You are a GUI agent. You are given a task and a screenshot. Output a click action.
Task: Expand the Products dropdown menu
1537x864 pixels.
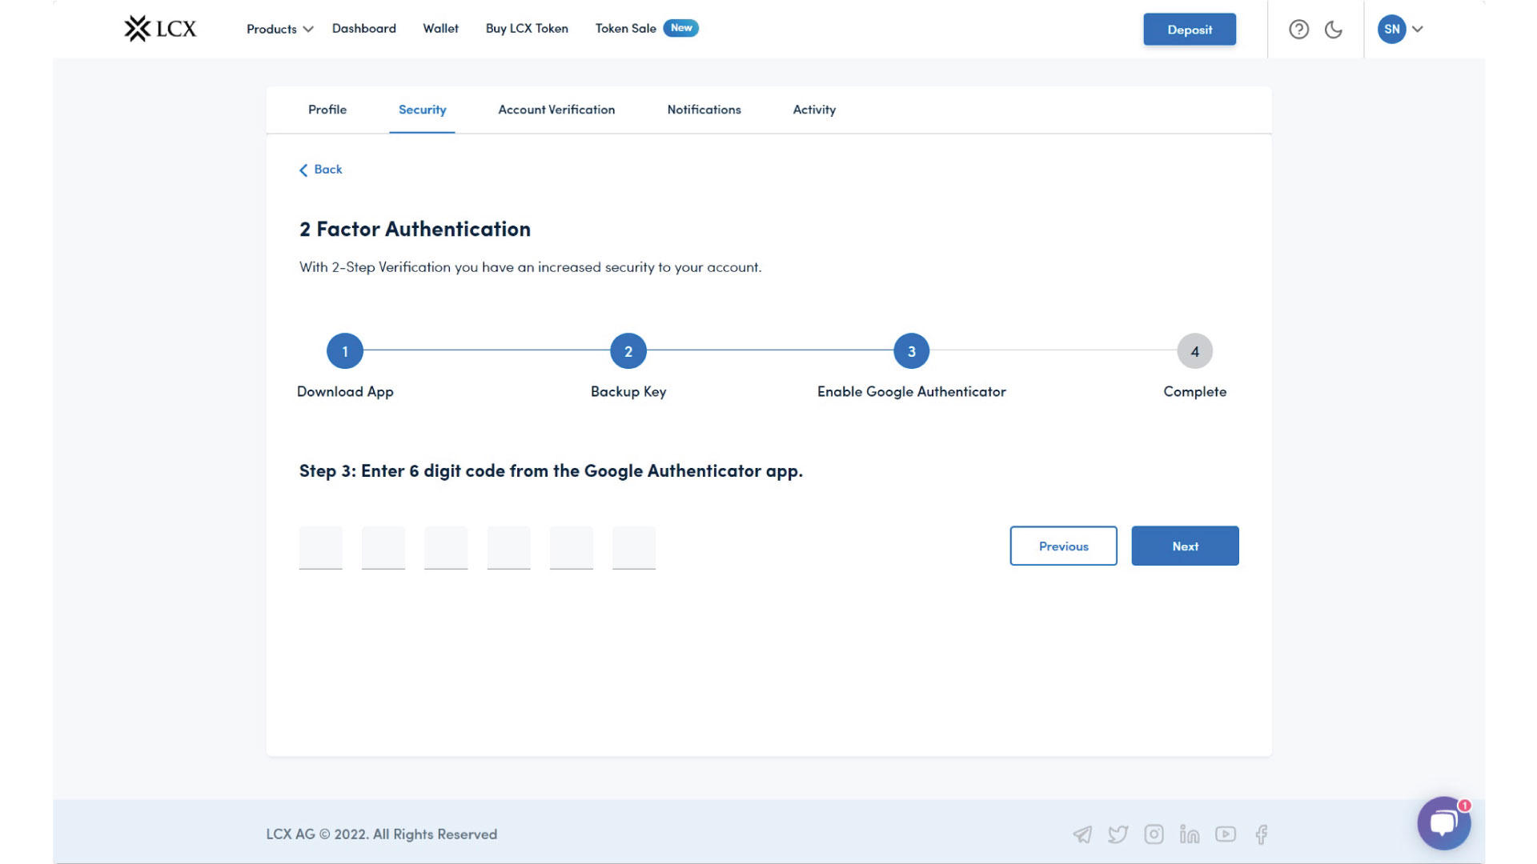pos(279,29)
